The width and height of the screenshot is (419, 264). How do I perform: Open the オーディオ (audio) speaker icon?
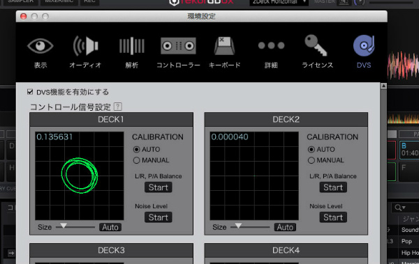click(85, 46)
